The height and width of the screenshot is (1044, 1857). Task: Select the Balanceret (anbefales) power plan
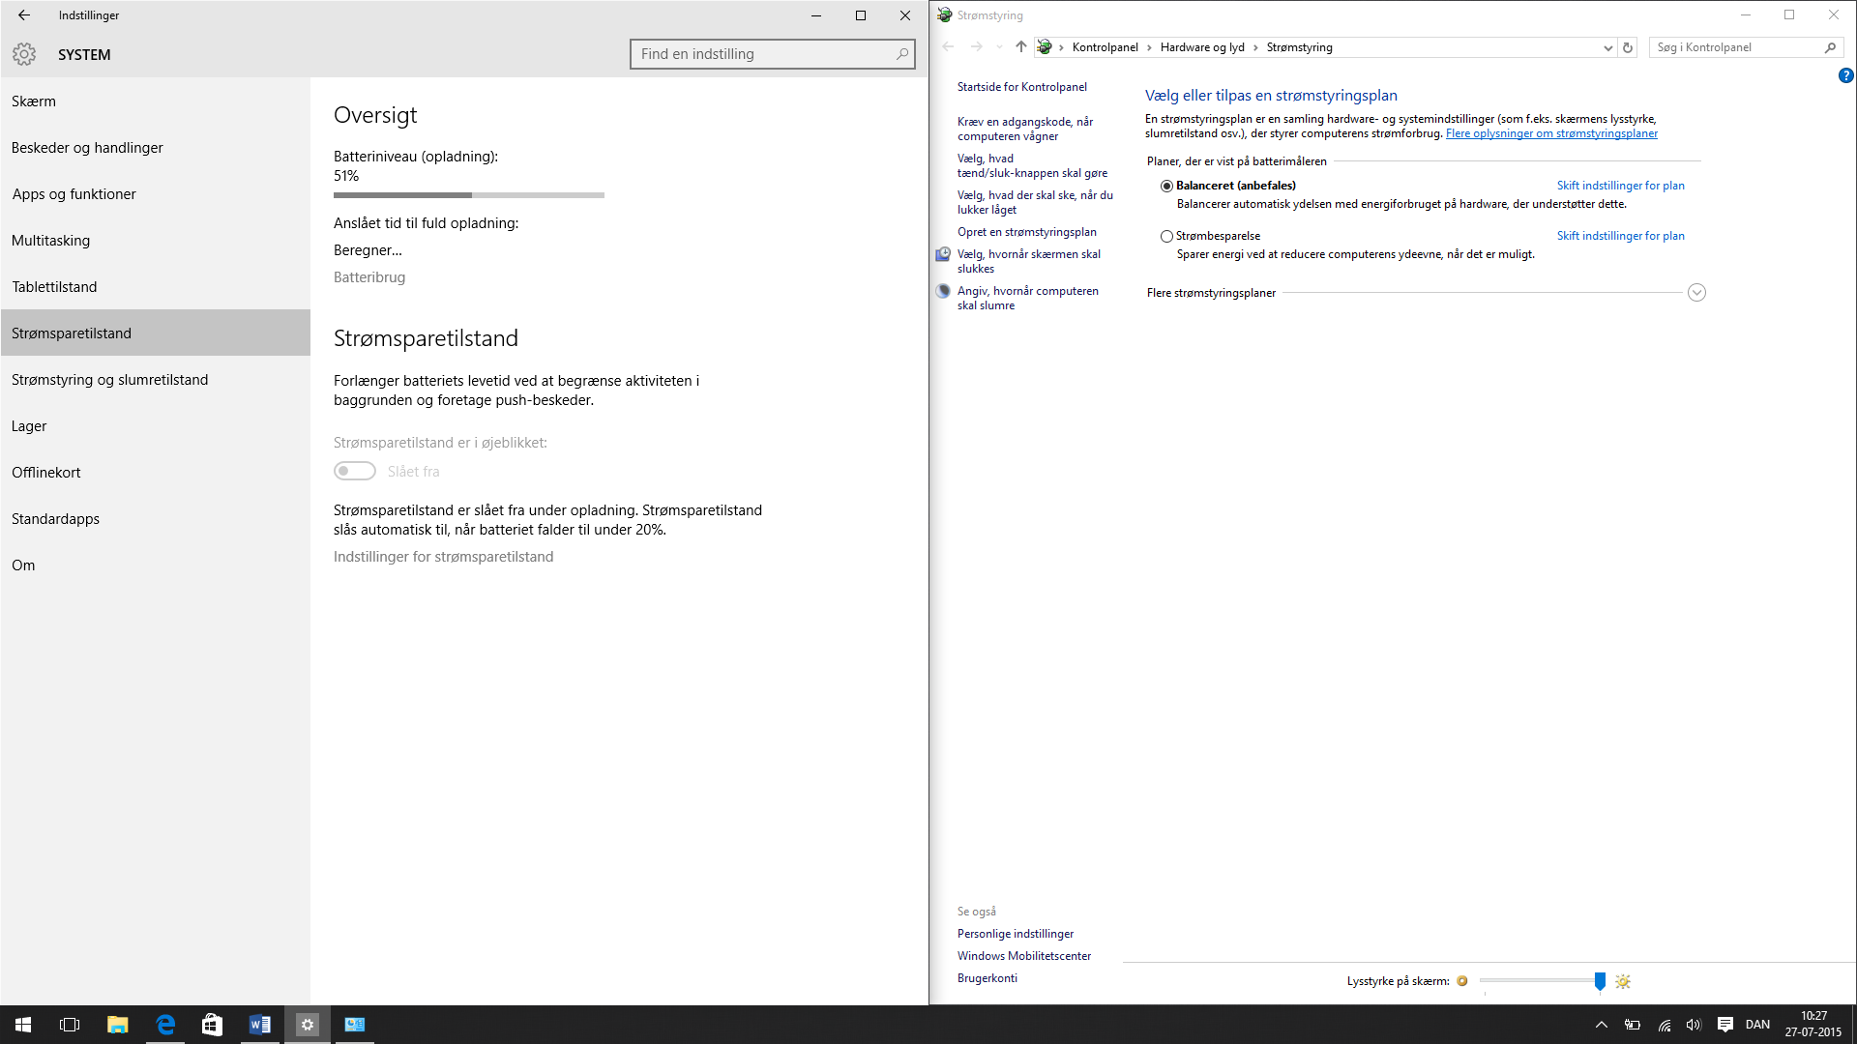pyautogui.click(x=1166, y=186)
